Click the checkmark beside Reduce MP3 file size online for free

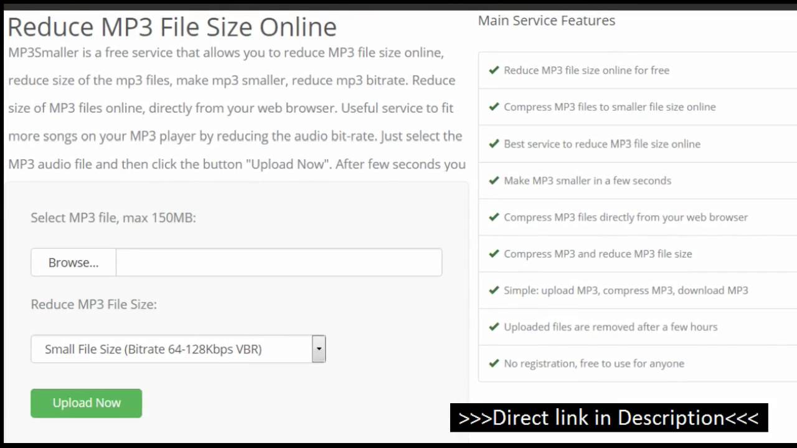(x=494, y=70)
